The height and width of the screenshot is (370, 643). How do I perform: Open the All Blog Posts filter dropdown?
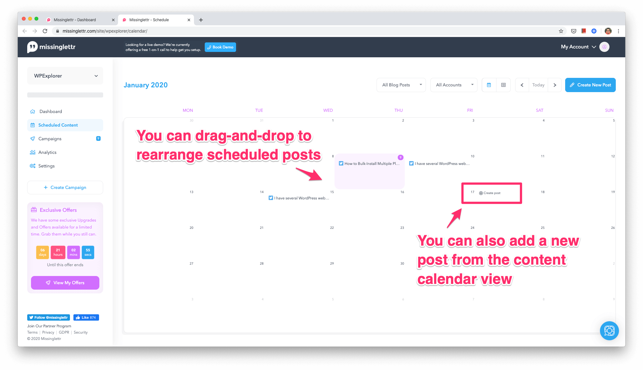click(x=401, y=85)
